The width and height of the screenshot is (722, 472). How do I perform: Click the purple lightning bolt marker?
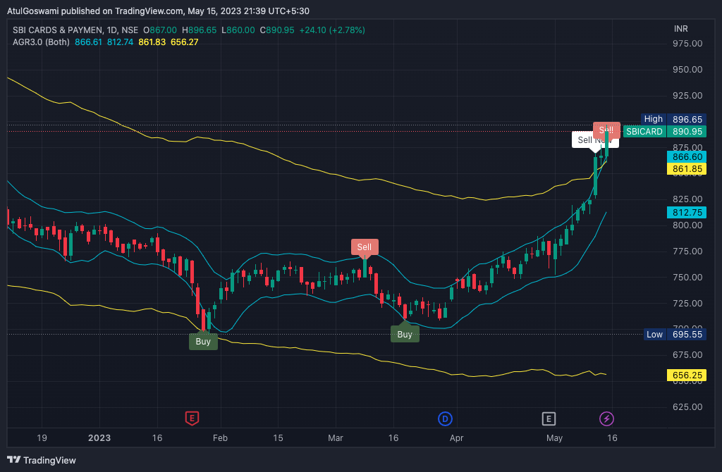click(606, 418)
